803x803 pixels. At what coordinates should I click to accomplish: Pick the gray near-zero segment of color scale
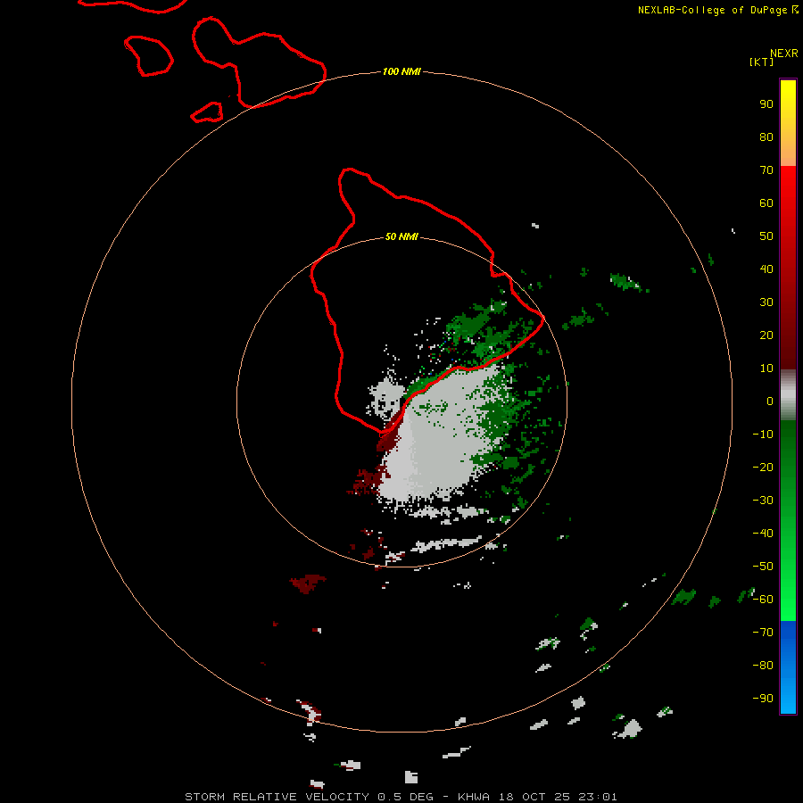(788, 395)
